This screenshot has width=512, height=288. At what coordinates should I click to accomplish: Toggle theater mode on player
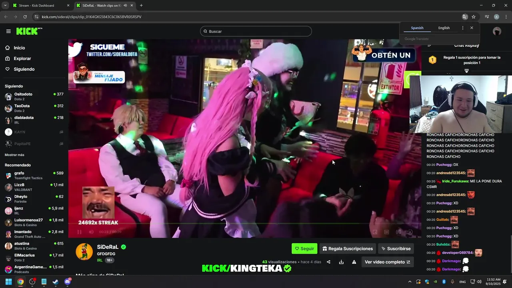(x=387, y=232)
